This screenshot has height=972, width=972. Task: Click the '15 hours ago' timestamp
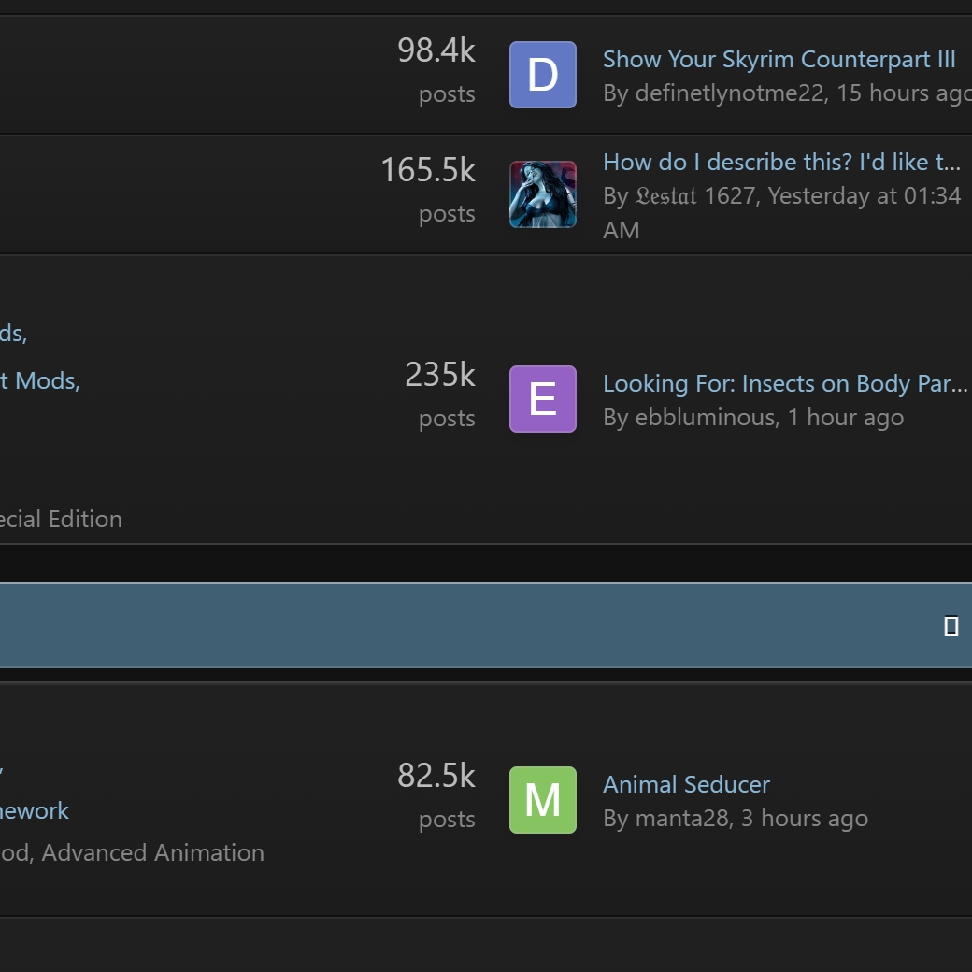click(x=902, y=93)
